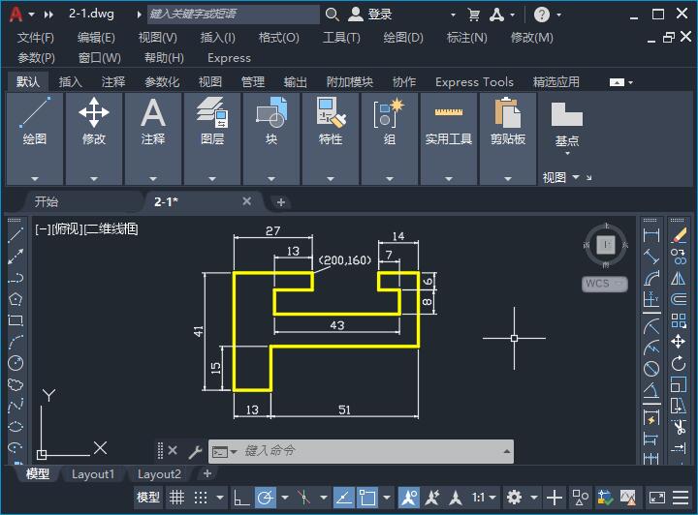698x515 pixels.
Task: Select the Scale tool
Action: [679, 384]
